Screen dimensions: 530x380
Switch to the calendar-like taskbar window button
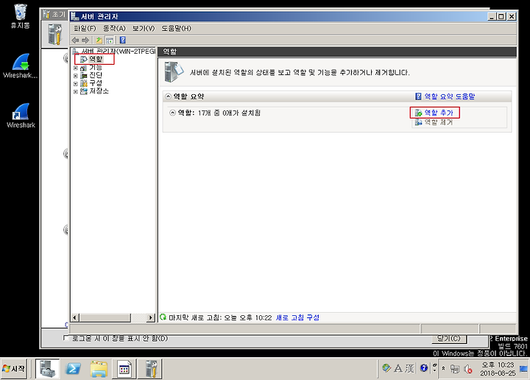click(x=124, y=368)
